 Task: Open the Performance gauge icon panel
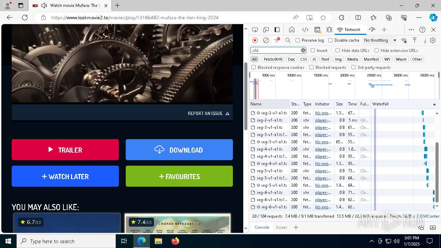pyautogui.click(x=372, y=30)
